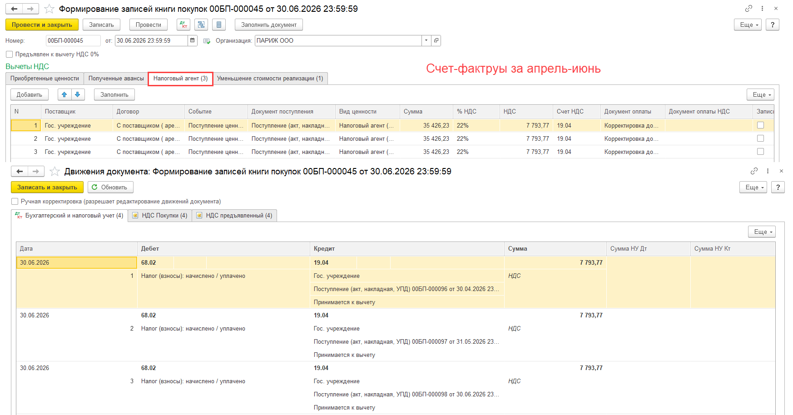The image size is (793, 415).
Task: Switch to the НДС предъявленный (4) tab
Action: (x=234, y=216)
